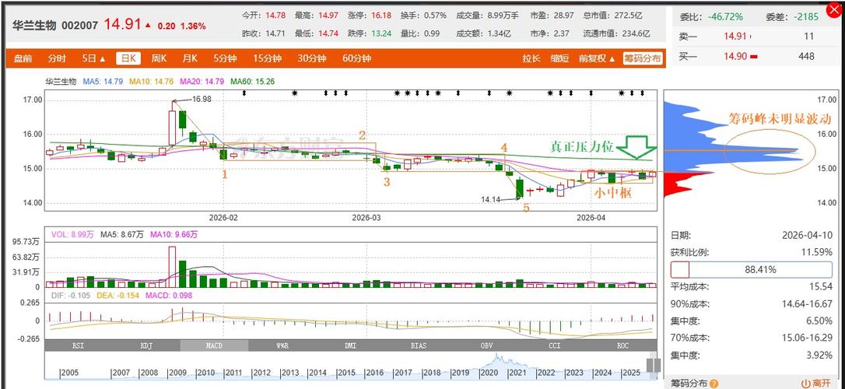Click the 委差 value -2185

(x=807, y=16)
